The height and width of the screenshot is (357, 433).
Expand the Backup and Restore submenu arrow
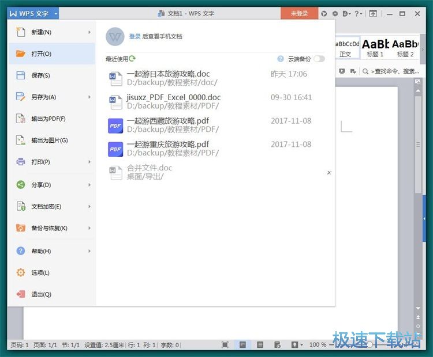pos(89,228)
